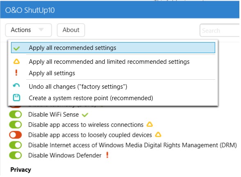Open the About button

pos(71,30)
